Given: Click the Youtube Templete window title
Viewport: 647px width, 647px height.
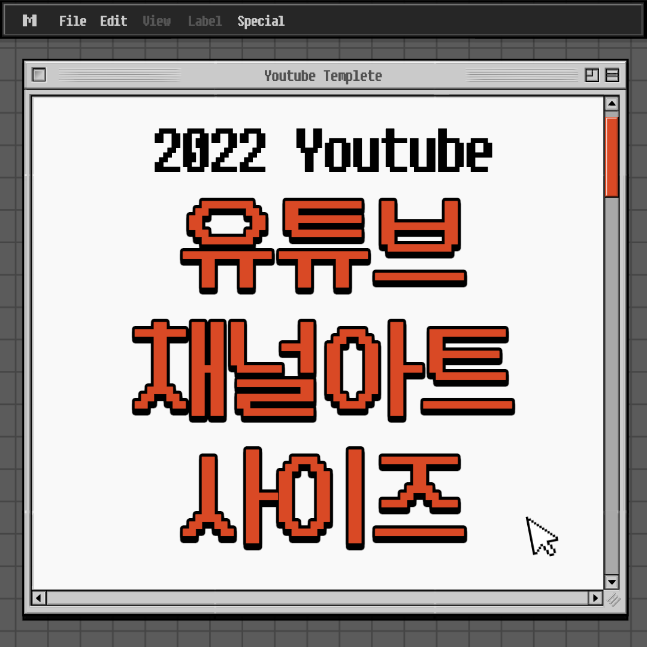Looking at the screenshot, I should 323,76.
